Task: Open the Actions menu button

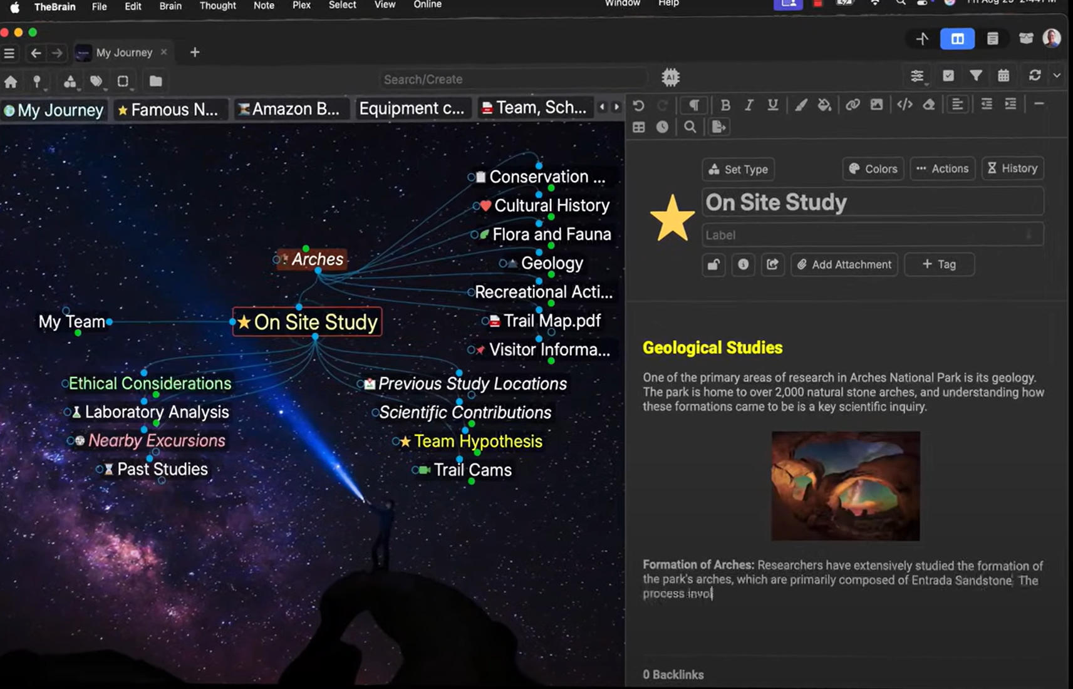Action: (942, 168)
